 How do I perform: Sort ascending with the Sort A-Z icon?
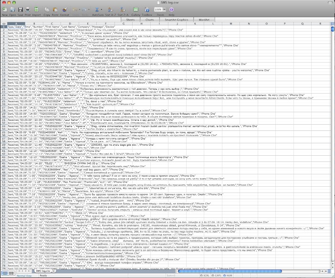click(110, 10)
